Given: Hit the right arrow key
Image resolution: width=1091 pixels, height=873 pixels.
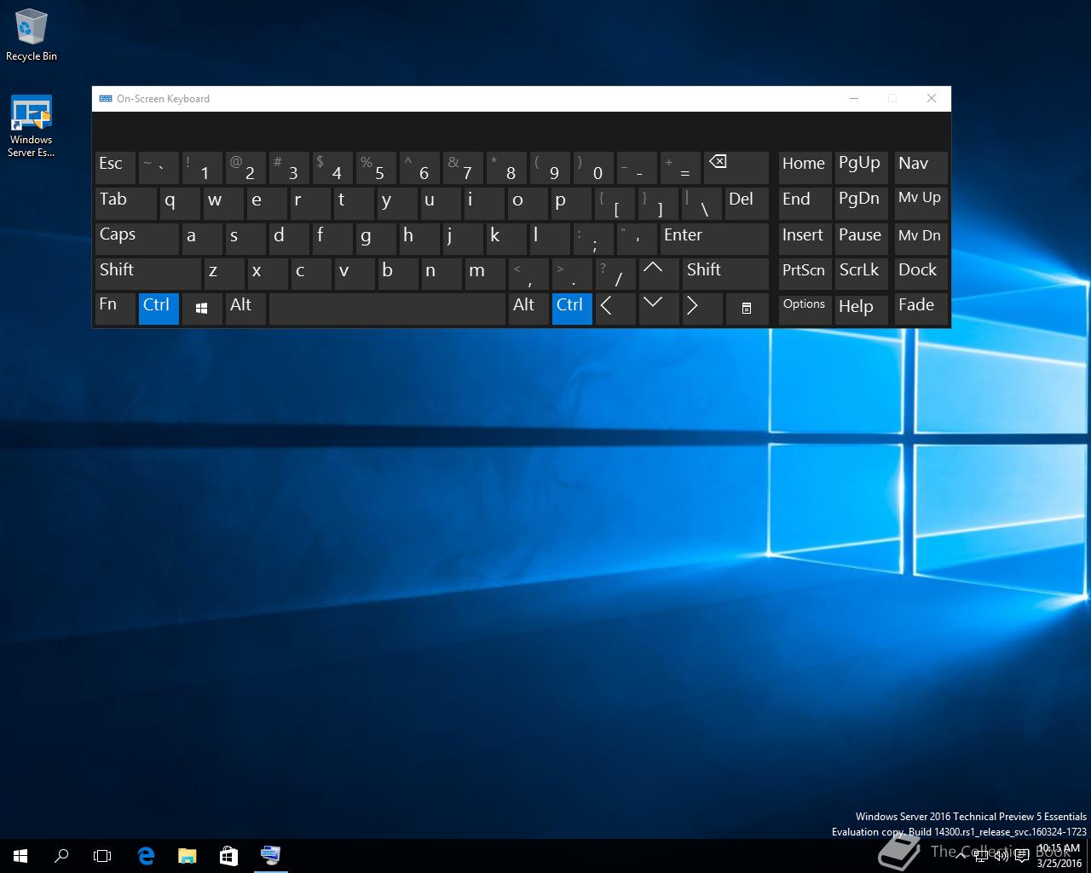Looking at the screenshot, I should [x=701, y=309].
